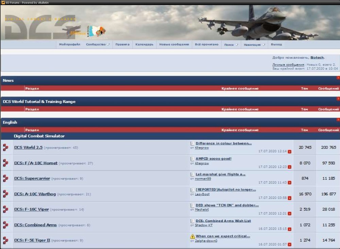Collapse the DCS World Tutorial & Training Range category

[x=338, y=99]
